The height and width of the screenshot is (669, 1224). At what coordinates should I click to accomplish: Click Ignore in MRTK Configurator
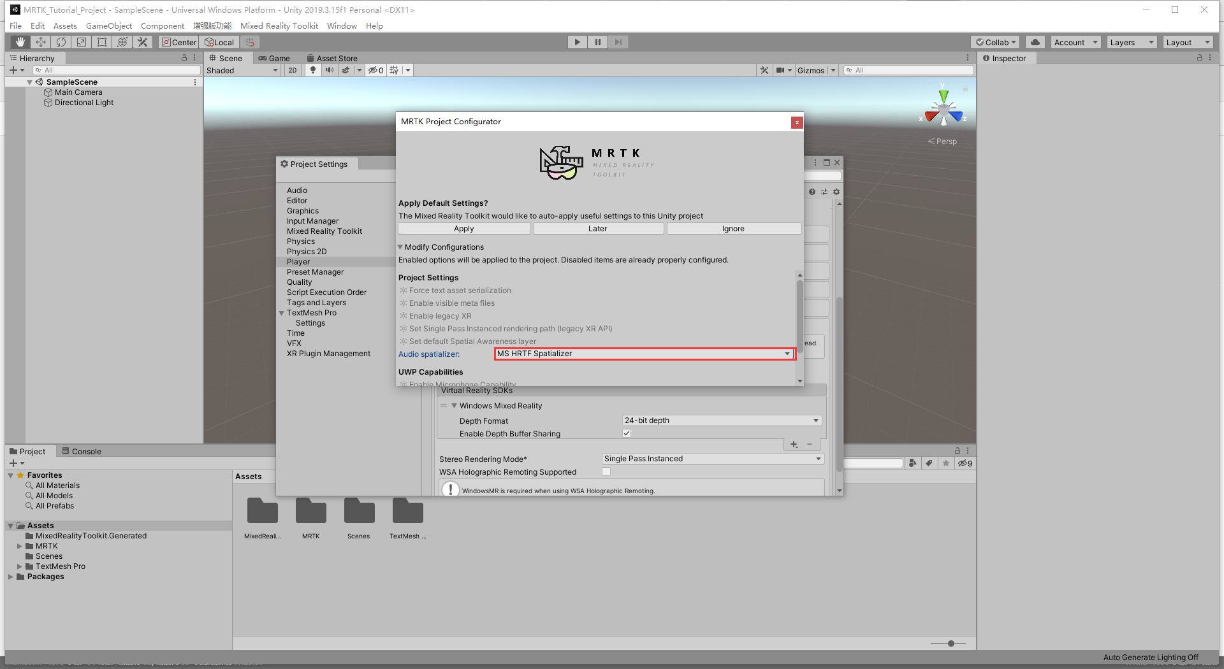(x=734, y=229)
